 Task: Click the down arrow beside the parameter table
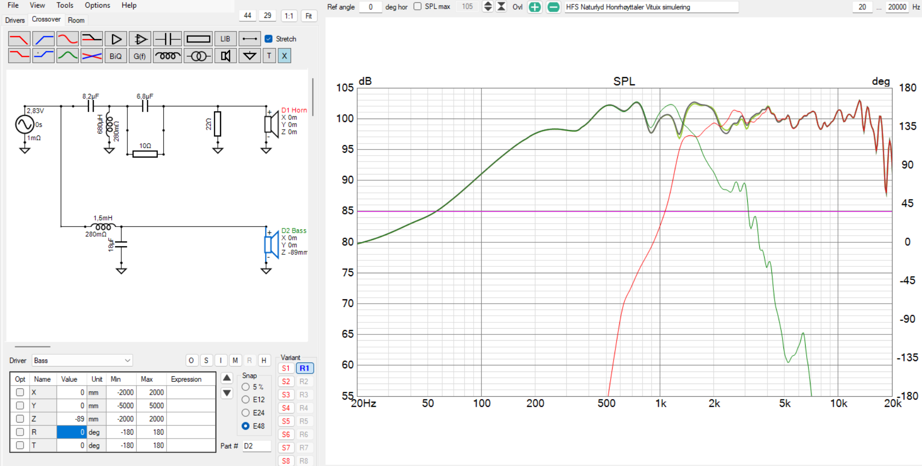click(227, 393)
